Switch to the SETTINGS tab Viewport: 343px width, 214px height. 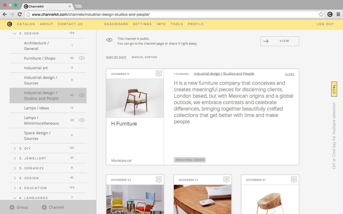tap(142, 24)
